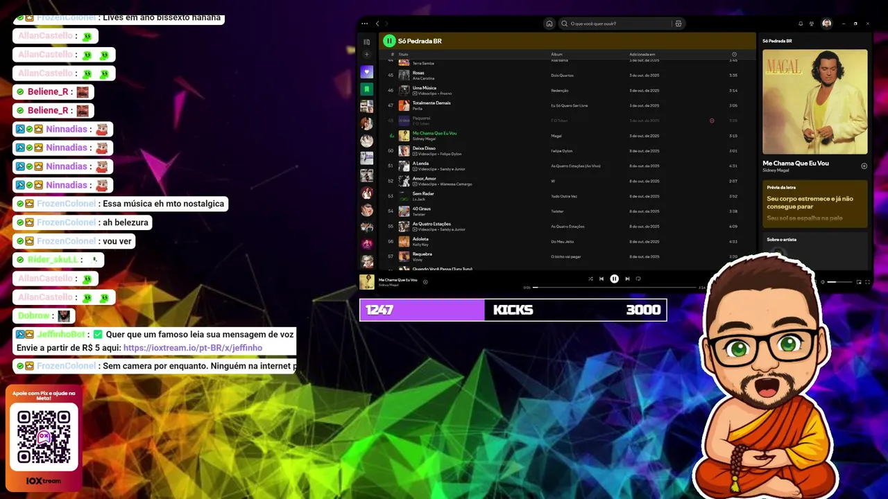
Task: Sort the playlist by the Álbum column header
Action: [x=556, y=54]
